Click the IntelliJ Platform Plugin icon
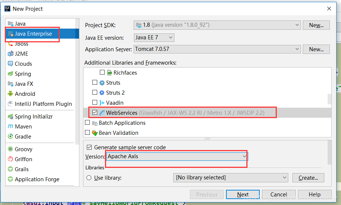The width and height of the screenshot is (341, 205). click(10, 104)
